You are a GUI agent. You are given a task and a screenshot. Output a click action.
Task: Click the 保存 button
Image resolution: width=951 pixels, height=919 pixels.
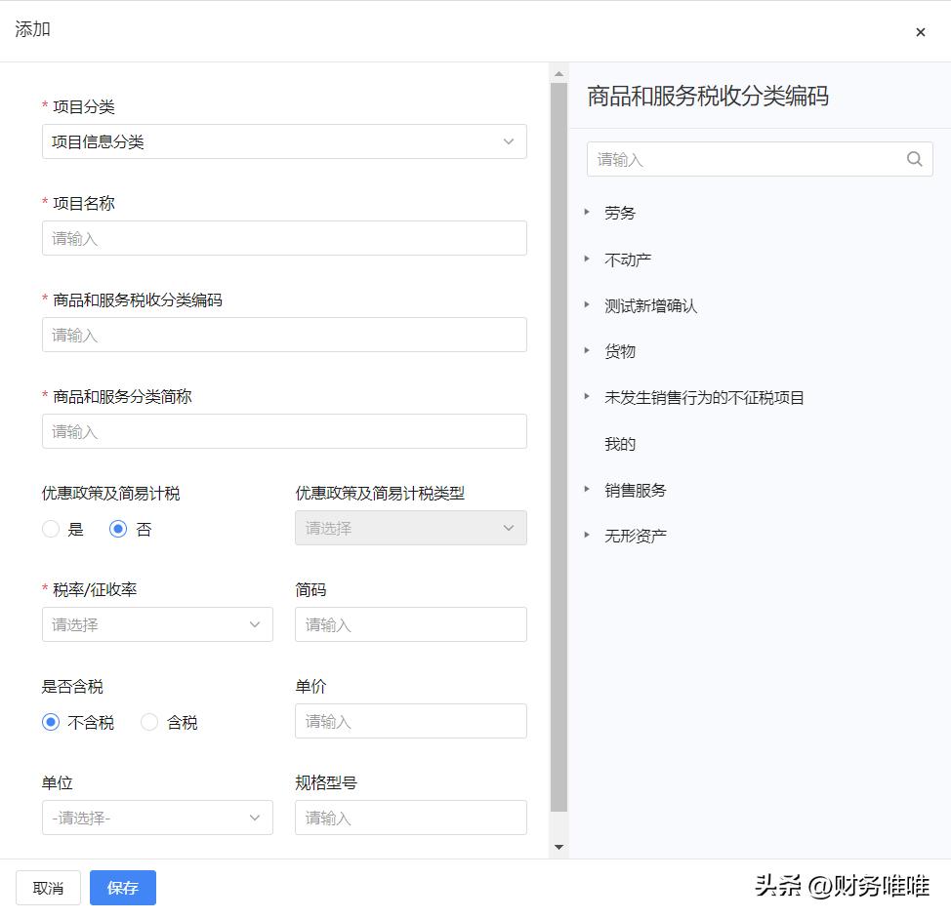point(122,889)
